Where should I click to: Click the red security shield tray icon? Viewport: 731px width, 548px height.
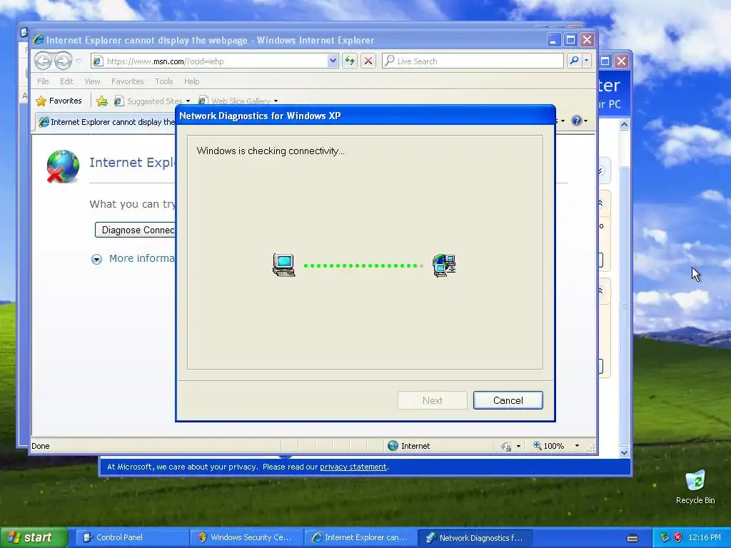tap(678, 537)
